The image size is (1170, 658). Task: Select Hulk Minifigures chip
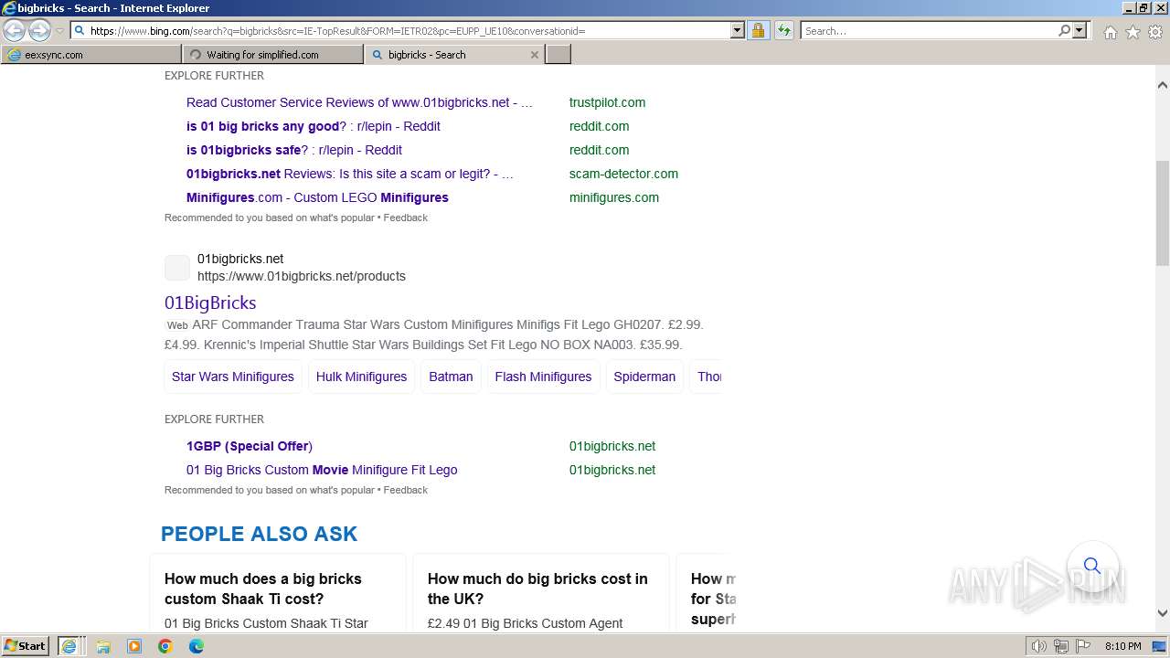tap(361, 377)
